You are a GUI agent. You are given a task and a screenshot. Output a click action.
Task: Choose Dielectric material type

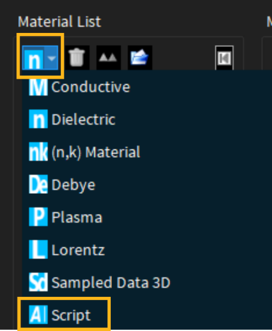(72, 119)
